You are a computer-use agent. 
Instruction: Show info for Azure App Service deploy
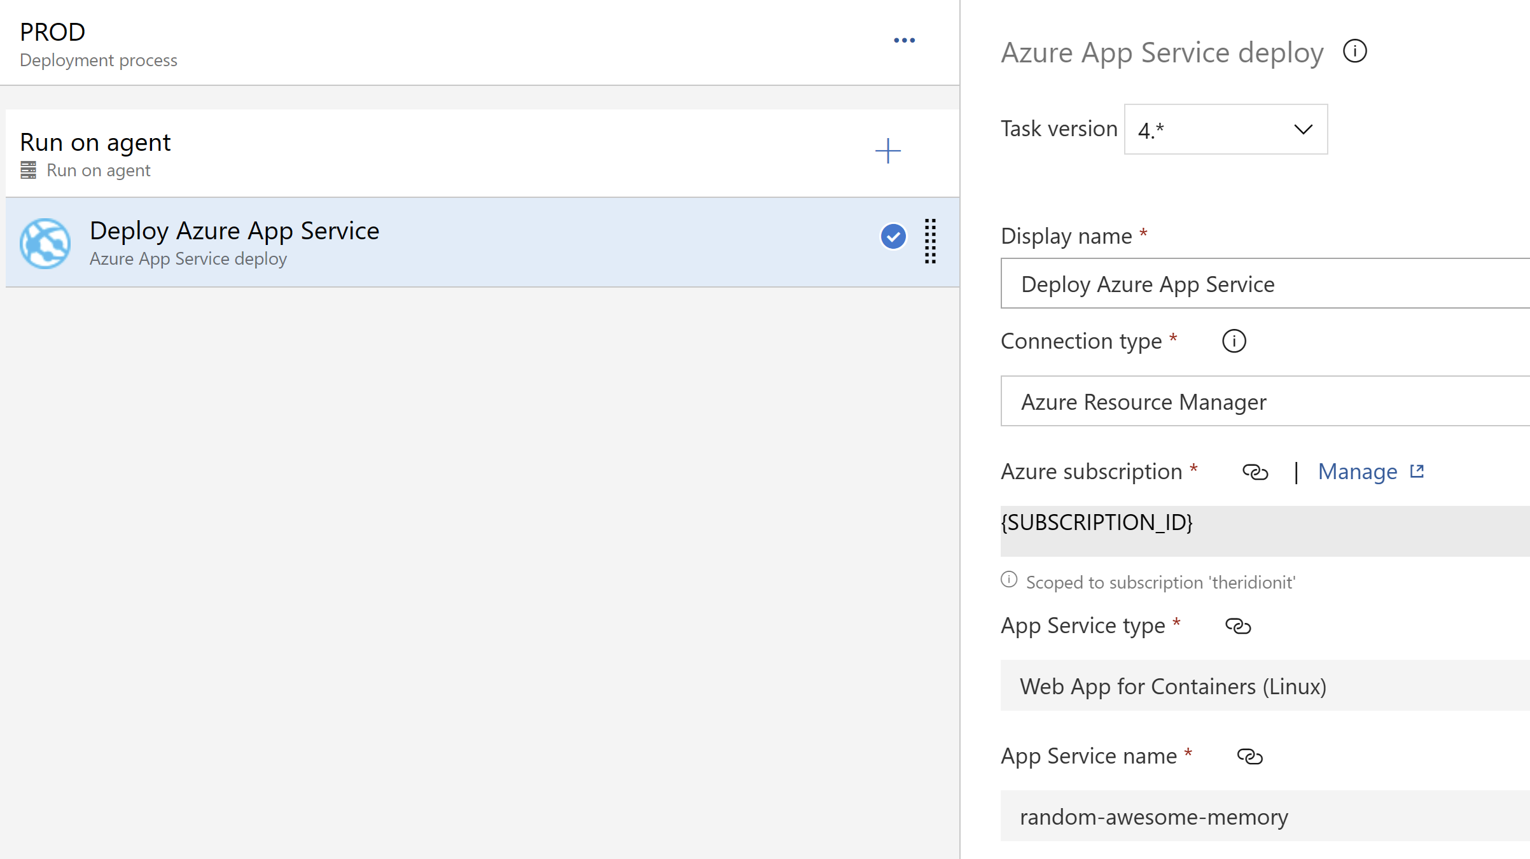point(1354,51)
